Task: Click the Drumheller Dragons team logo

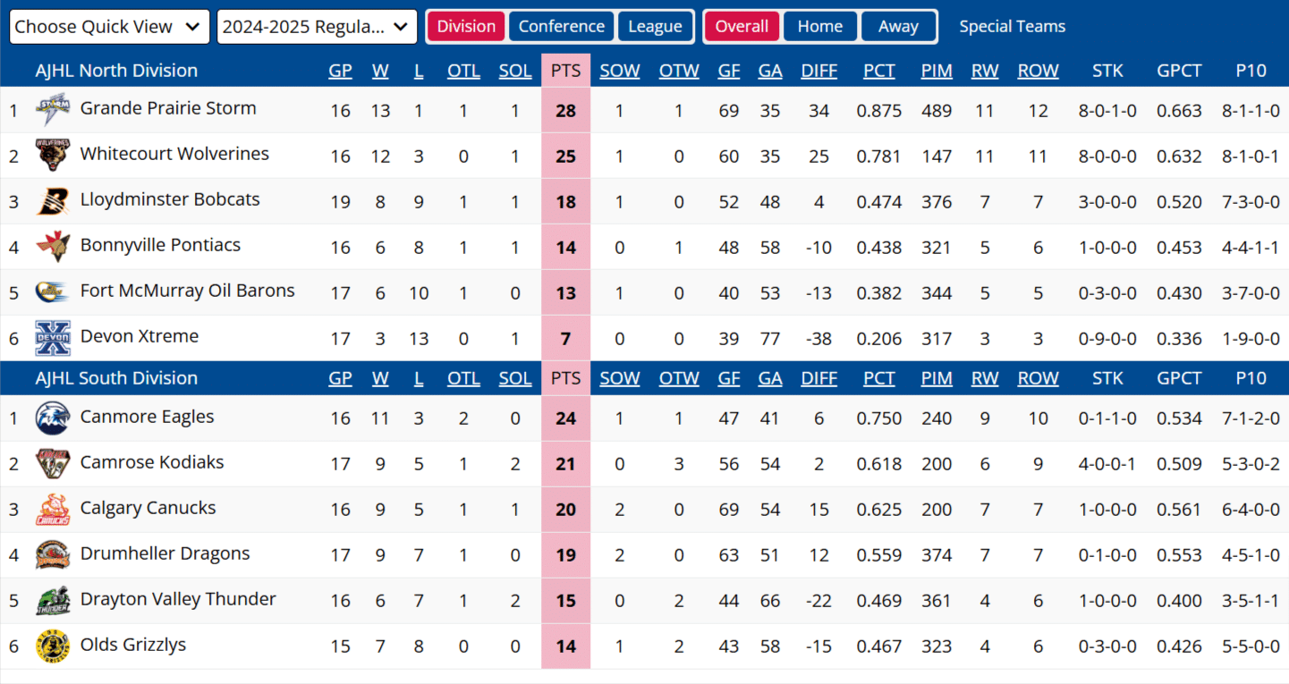Action: [x=53, y=555]
